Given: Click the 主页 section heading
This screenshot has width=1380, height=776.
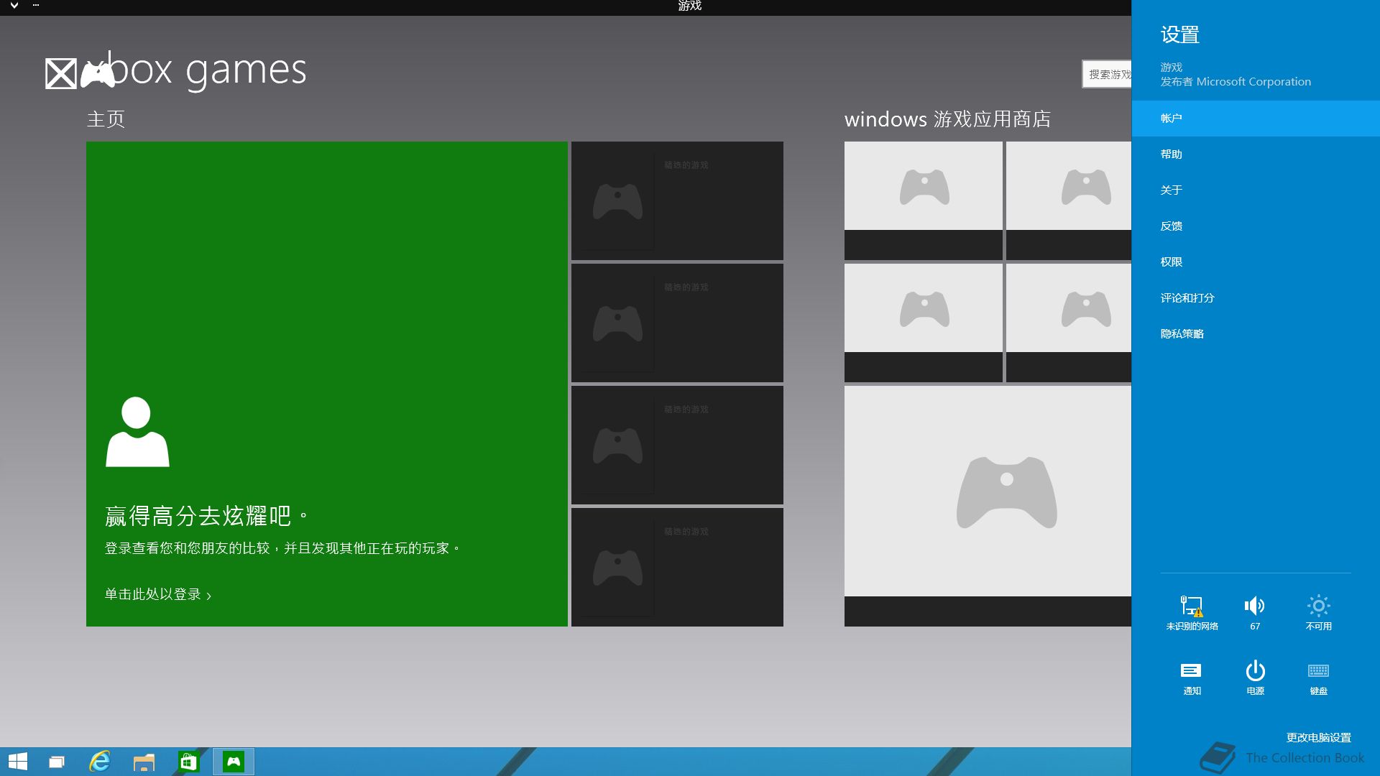Looking at the screenshot, I should (x=106, y=119).
